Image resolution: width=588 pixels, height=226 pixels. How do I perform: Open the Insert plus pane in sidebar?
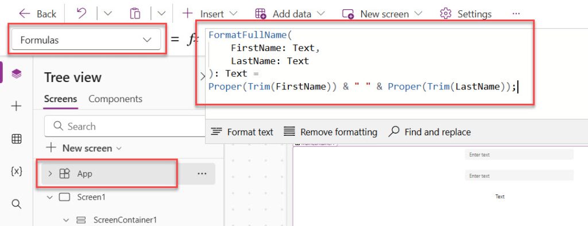point(16,107)
